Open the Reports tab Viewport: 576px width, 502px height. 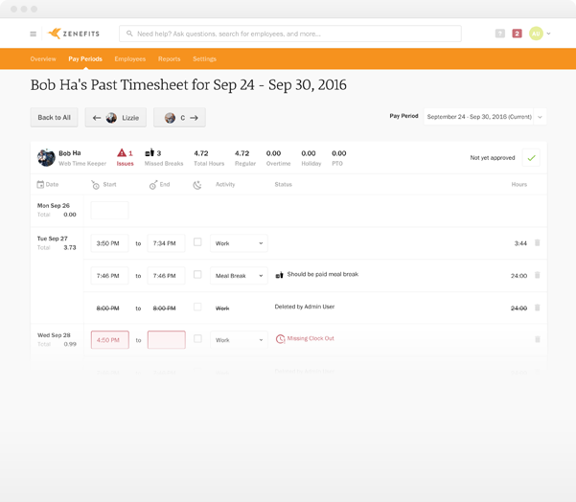tap(170, 58)
